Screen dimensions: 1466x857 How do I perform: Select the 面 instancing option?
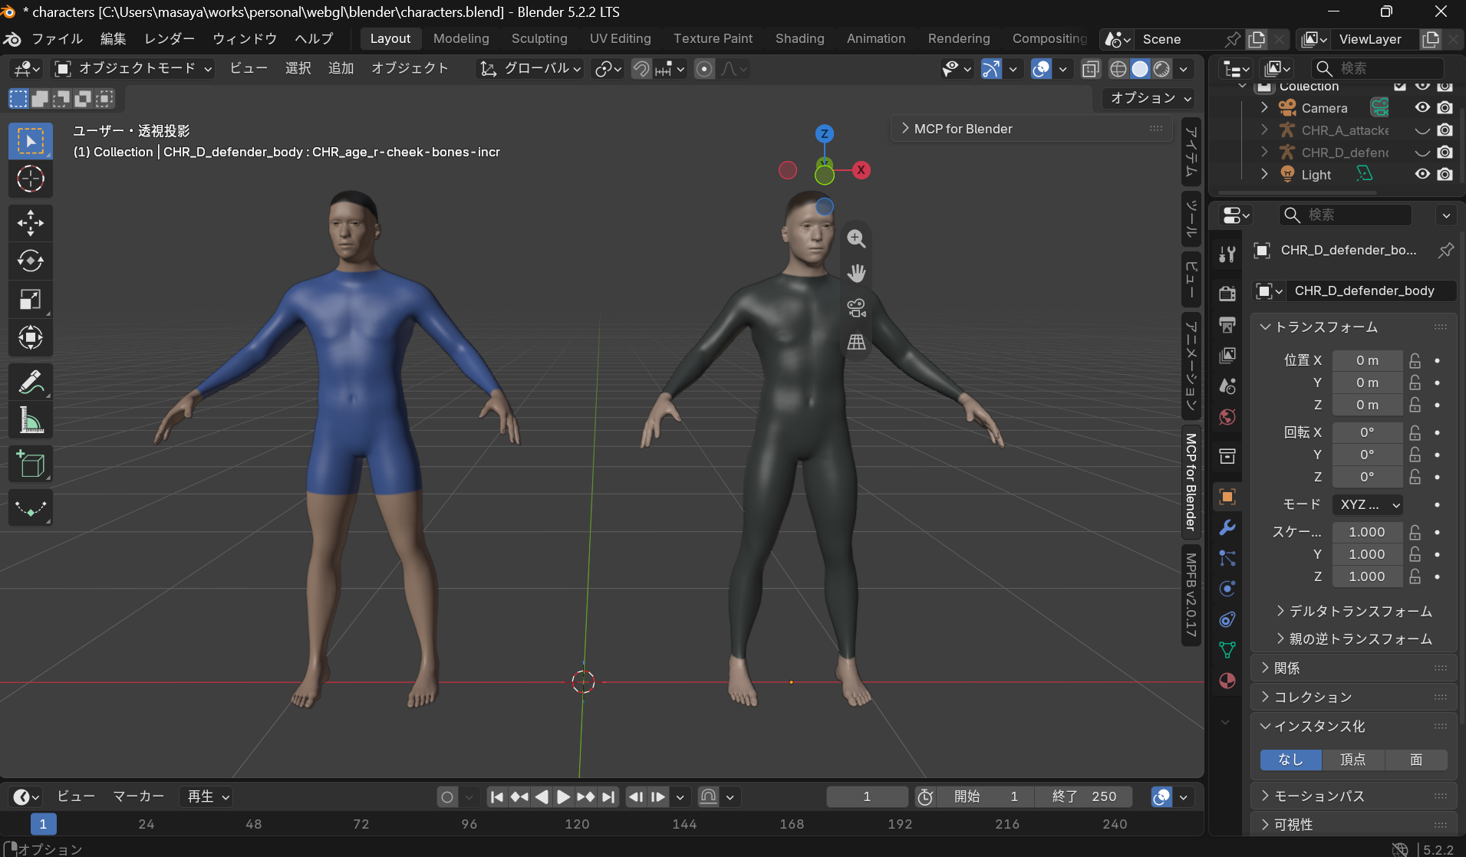(1416, 760)
